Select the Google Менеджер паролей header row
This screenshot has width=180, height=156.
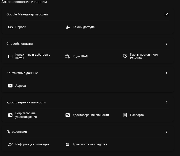coord(88,14)
